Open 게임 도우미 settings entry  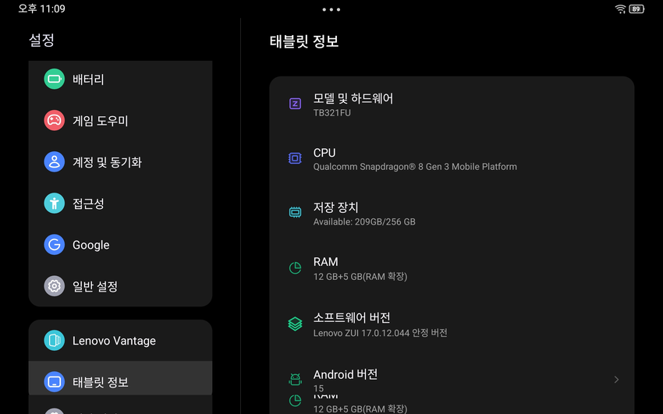(x=120, y=120)
